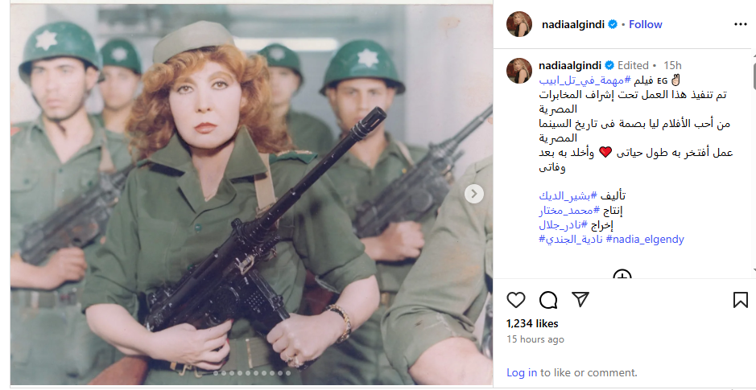Click Log in link
756x390 pixels.
point(522,372)
